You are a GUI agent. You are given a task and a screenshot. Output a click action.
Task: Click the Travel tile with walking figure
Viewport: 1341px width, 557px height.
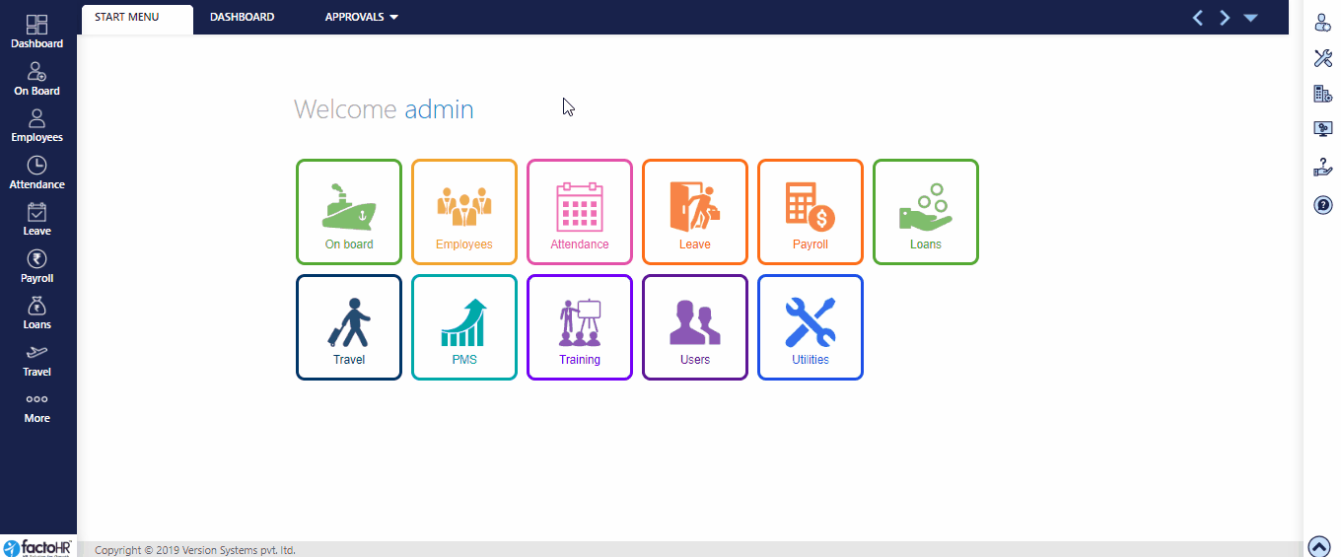coord(349,327)
